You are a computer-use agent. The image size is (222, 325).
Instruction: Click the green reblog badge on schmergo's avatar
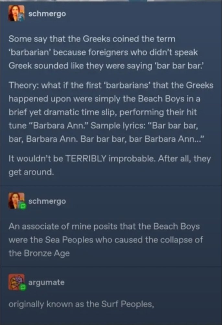click(x=22, y=206)
